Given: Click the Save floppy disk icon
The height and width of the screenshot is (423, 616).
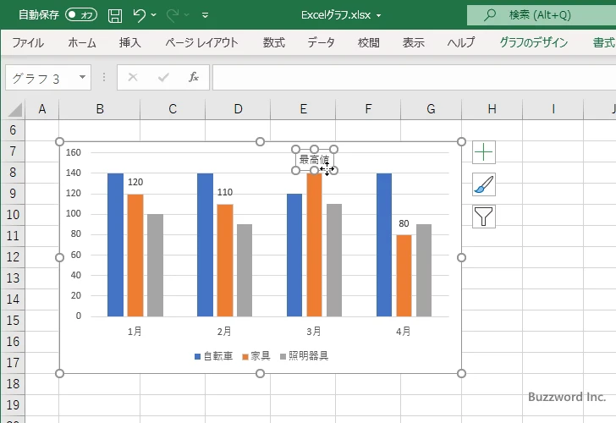Looking at the screenshot, I should pos(115,15).
